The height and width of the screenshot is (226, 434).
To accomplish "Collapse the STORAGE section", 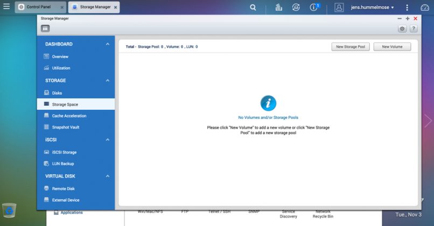I will 107,81.
